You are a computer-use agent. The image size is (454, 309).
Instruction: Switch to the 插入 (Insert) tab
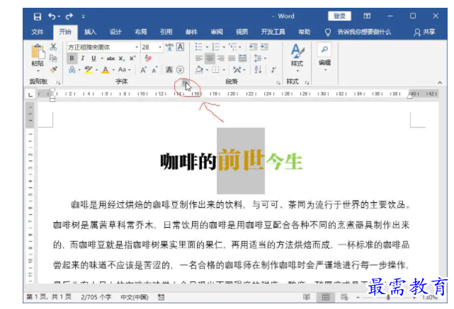coord(90,32)
